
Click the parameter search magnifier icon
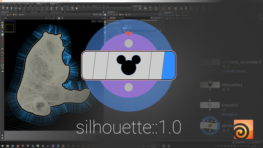point(156,18)
